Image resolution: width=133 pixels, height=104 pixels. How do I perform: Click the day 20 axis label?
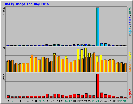point(82,101)
